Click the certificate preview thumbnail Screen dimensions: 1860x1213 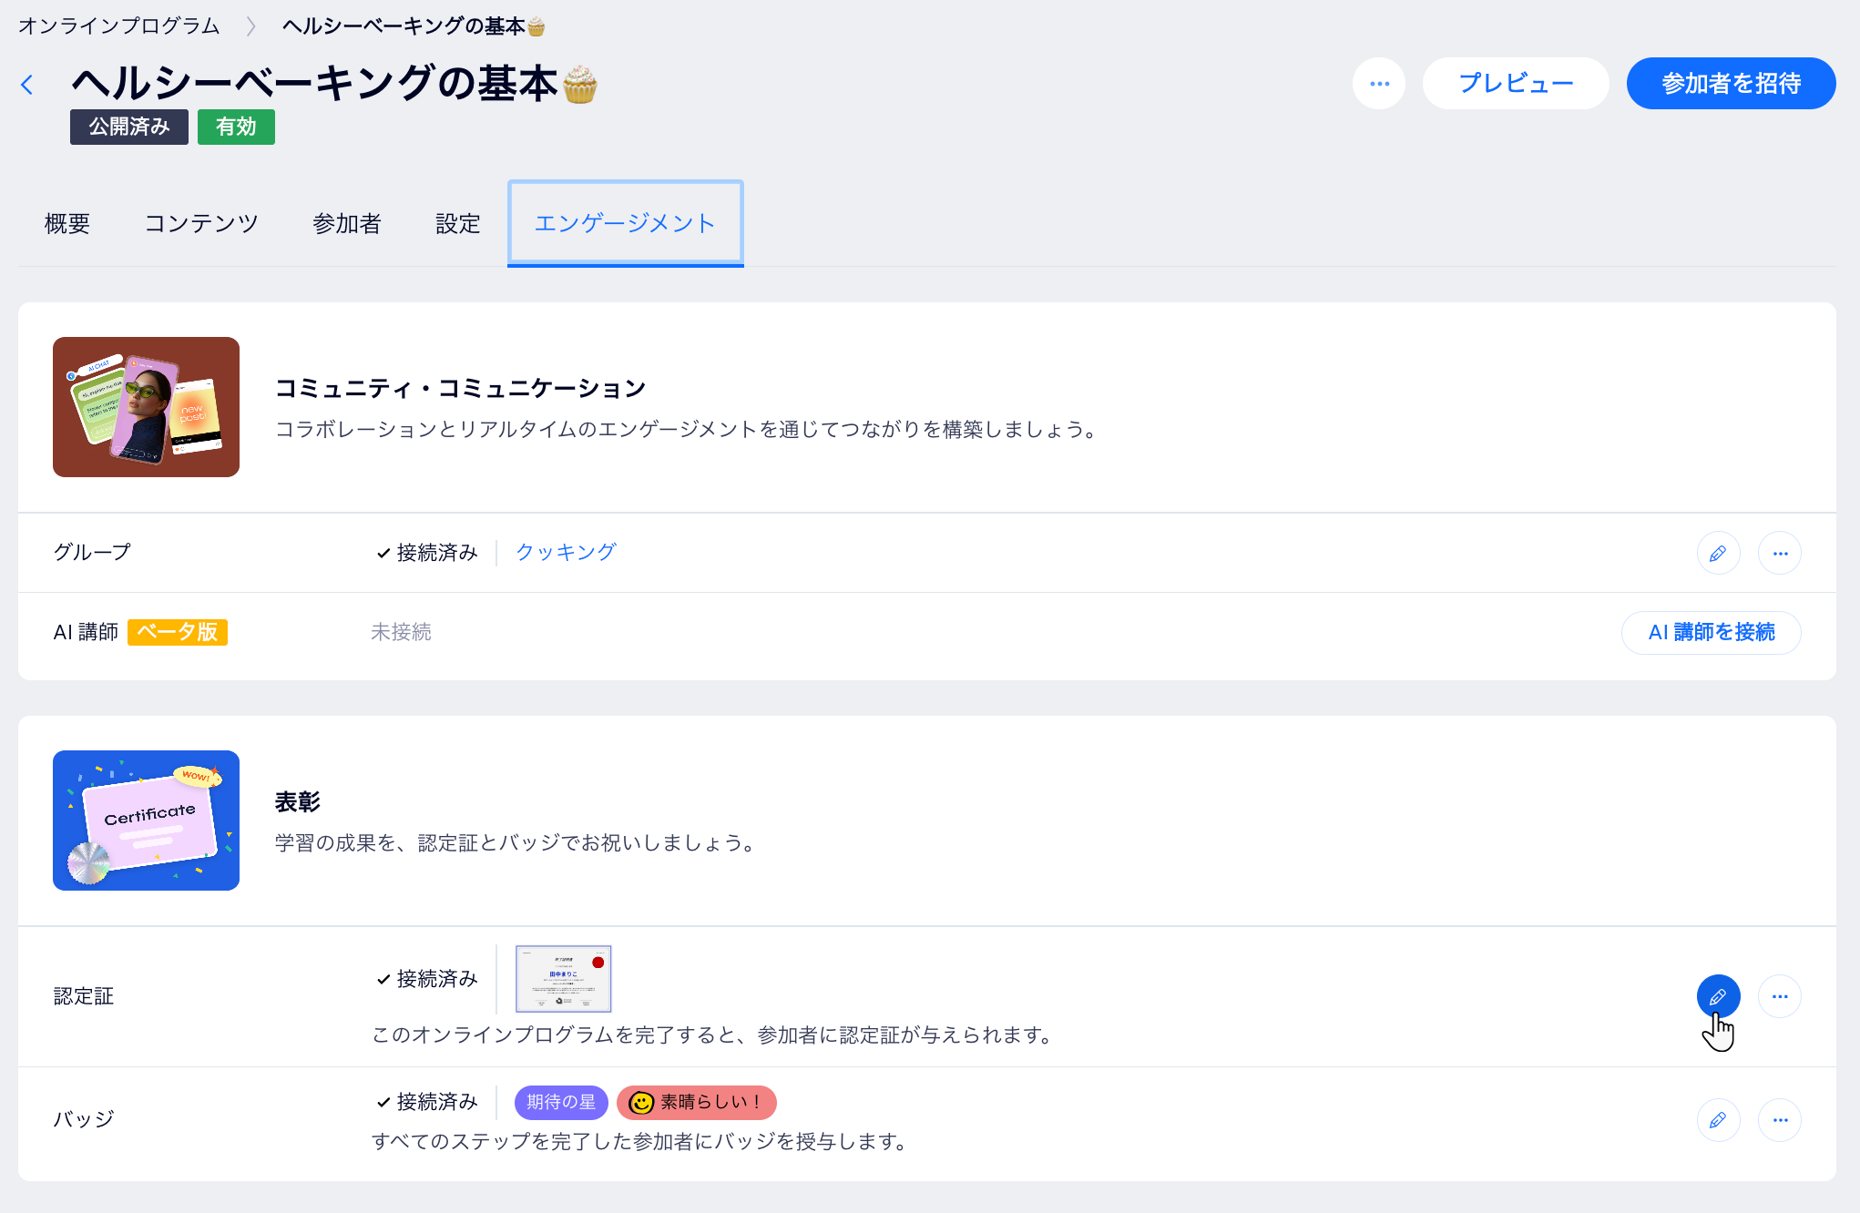563,979
